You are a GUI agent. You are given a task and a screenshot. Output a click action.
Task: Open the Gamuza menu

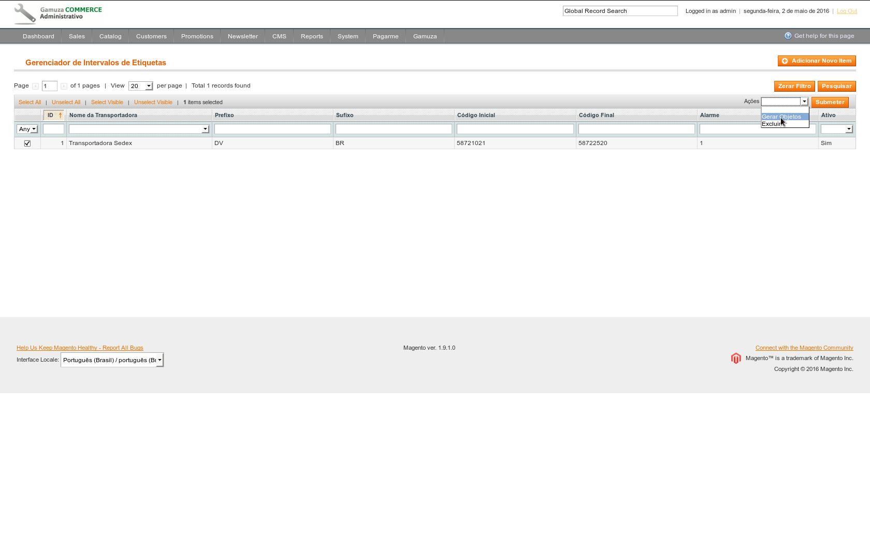pos(425,36)
